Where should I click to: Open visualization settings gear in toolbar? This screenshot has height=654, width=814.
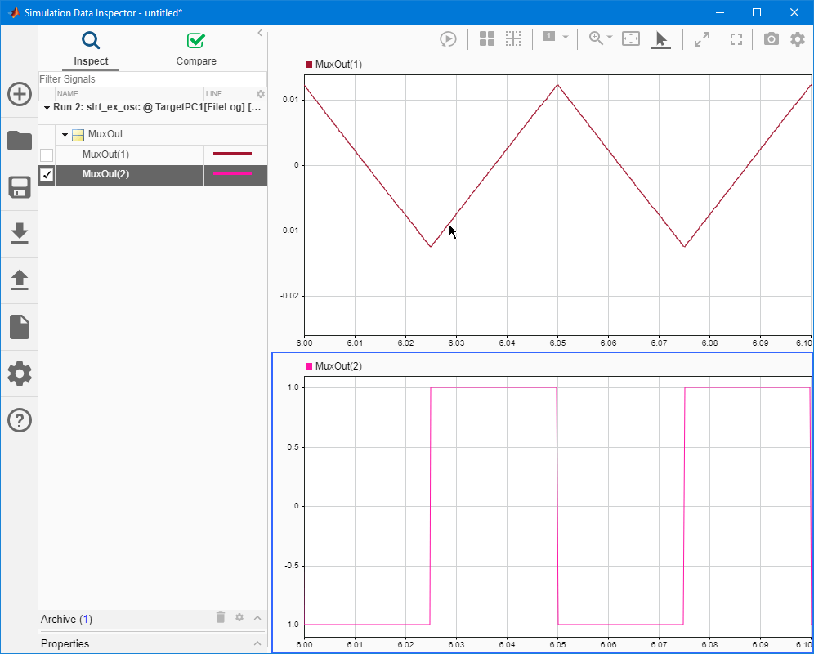(x=797, y=38)
